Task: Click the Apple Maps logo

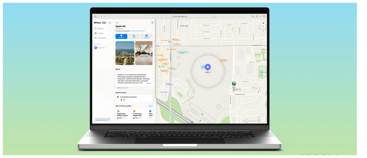Action: click(x=98, y=23)
